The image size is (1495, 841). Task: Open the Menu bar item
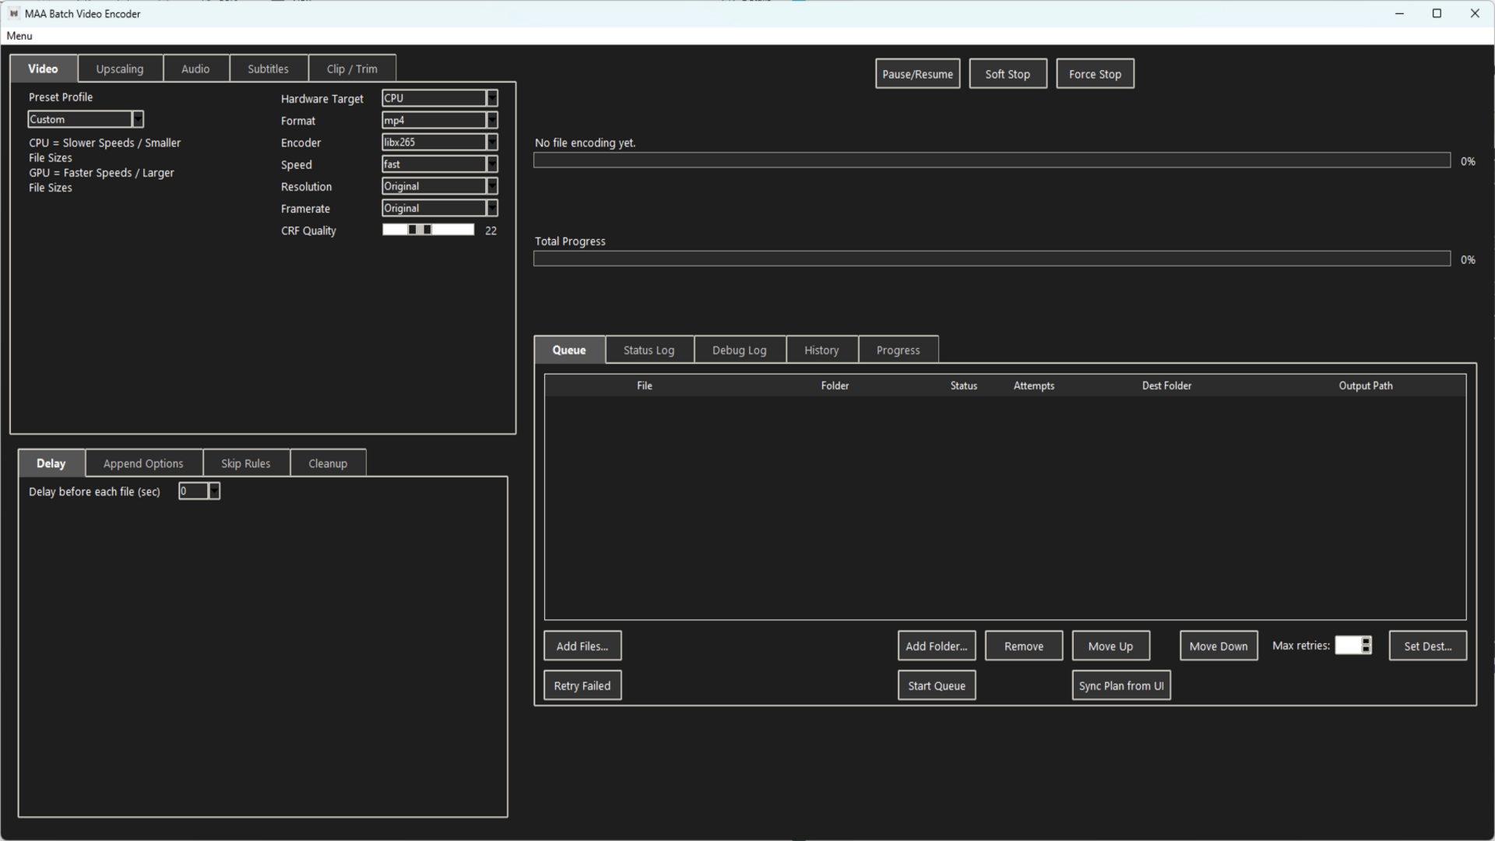point(19,36)
